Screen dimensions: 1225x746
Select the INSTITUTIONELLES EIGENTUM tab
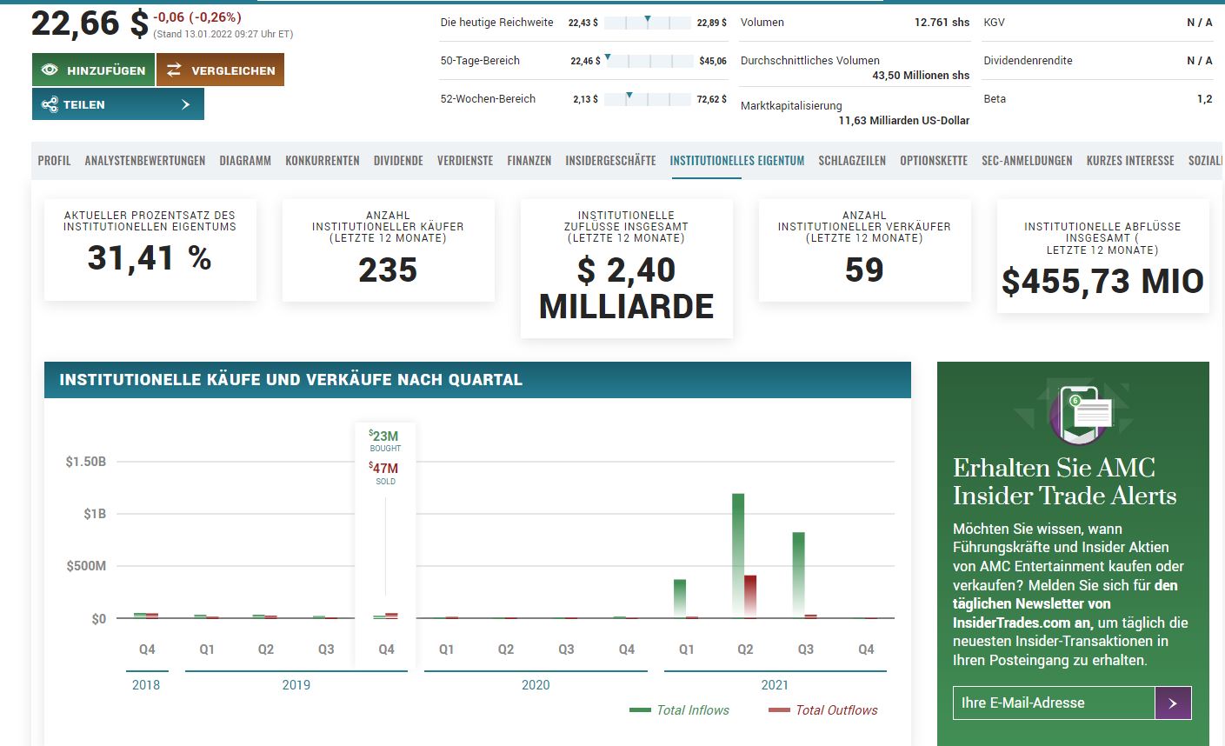tap(737, 161)
